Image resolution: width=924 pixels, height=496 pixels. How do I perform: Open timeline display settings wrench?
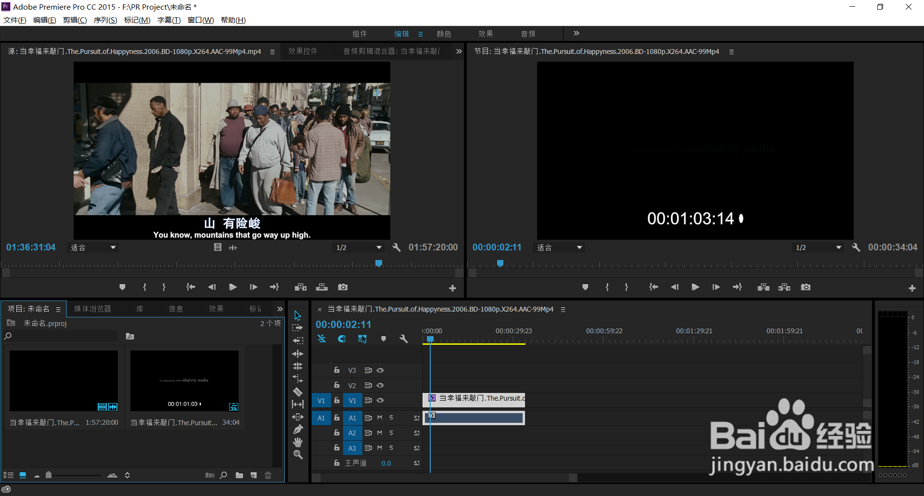(404, 339)
